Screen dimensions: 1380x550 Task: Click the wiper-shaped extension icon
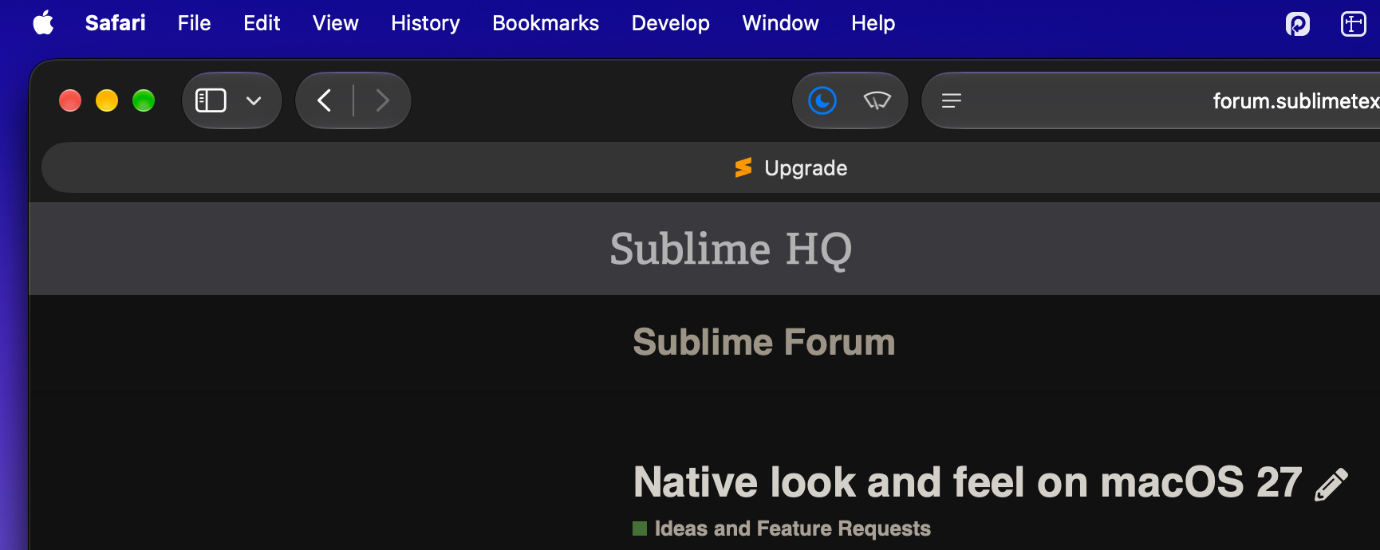[877, 100]
